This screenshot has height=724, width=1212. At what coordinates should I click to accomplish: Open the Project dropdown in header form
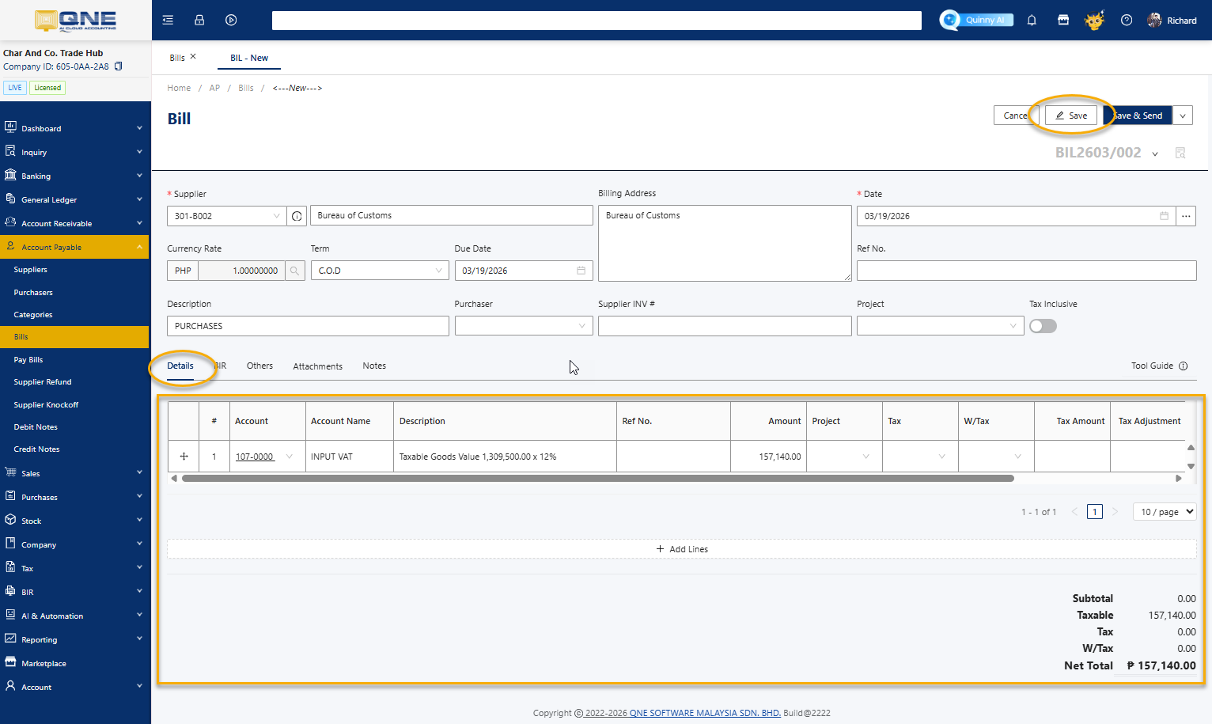coord(941,326)
